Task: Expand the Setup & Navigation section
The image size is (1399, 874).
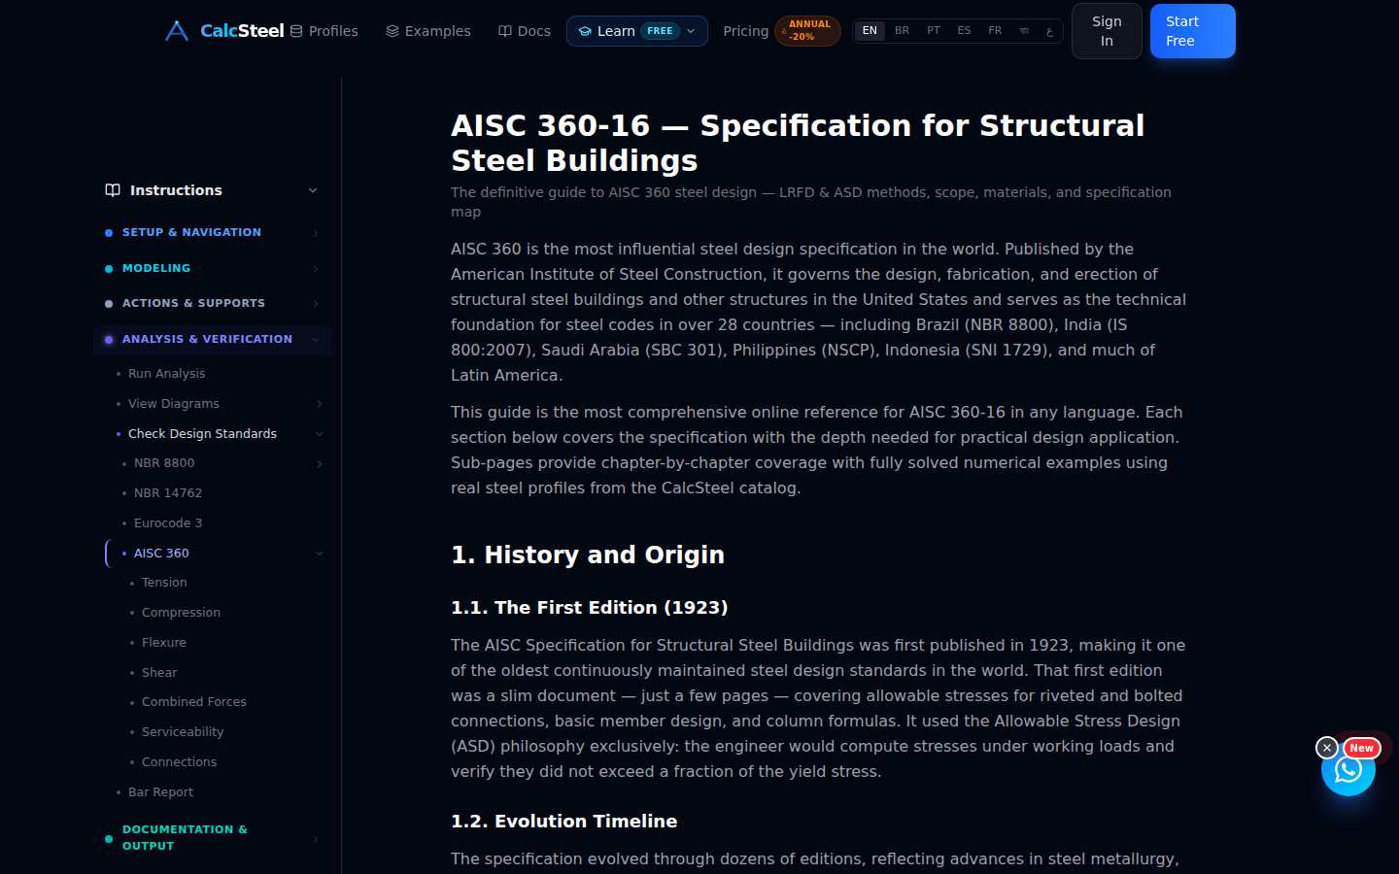Action: [x=316, y=233]
